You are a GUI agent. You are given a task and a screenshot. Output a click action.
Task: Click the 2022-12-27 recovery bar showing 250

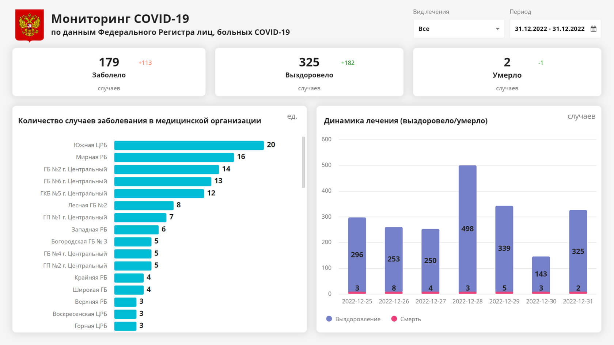pos(431,260)
